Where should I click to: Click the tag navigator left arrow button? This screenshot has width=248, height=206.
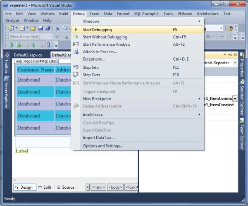click(x=88, y=187)
